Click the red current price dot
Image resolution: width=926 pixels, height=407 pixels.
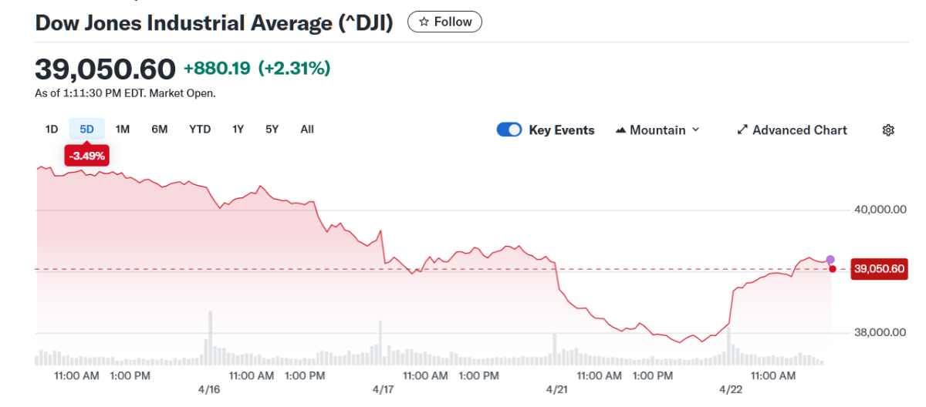pos(832,268)
